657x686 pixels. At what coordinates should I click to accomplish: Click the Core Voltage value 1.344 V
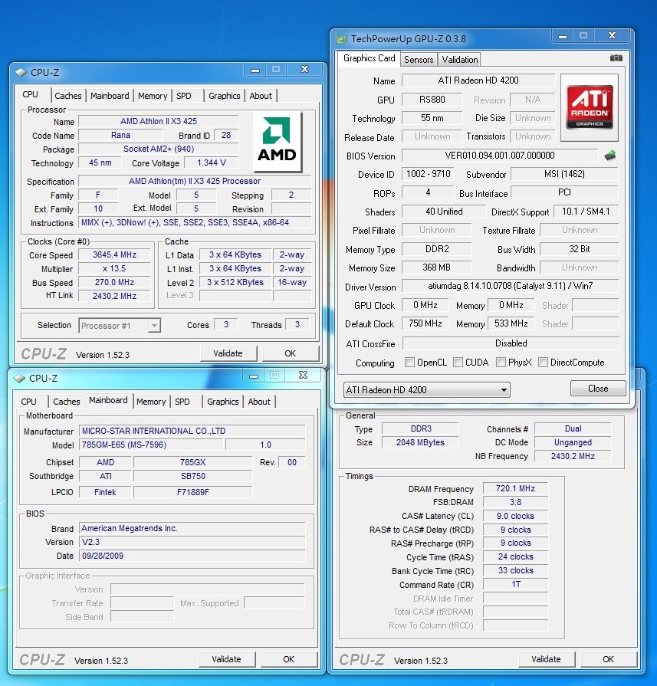click(x=212, y=162)
